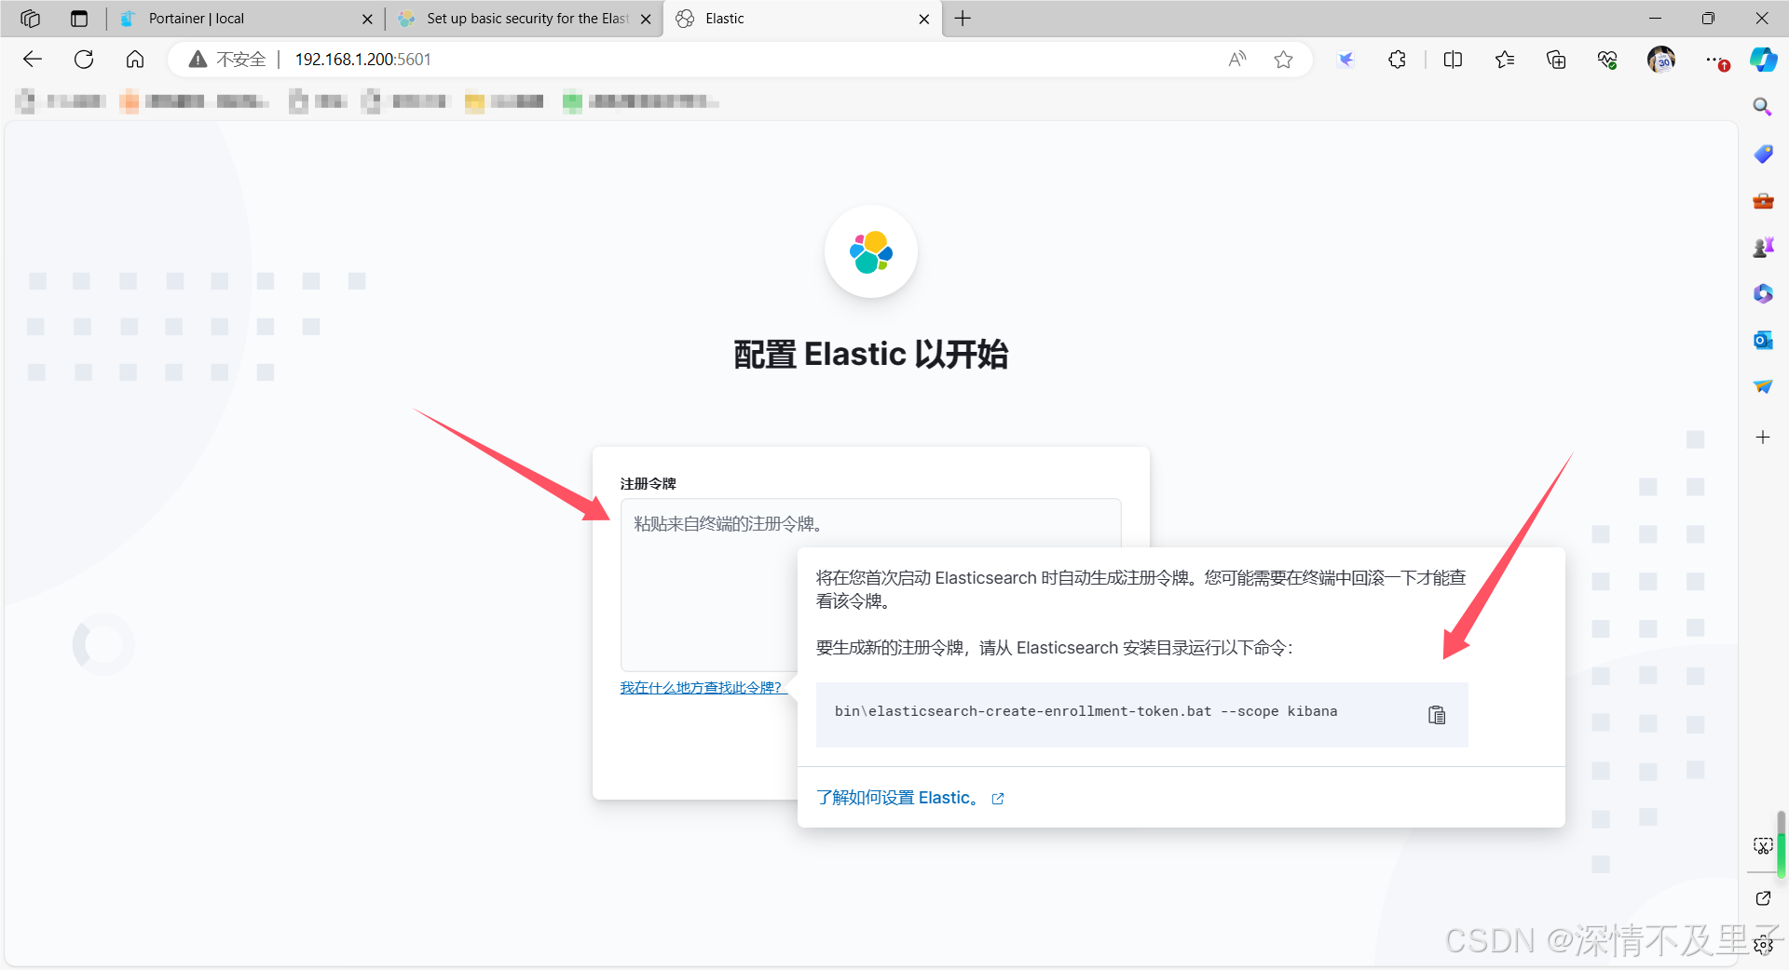Close the Portainer | local tab
This screenshot has width=1789, height=970.
[367, 19]
